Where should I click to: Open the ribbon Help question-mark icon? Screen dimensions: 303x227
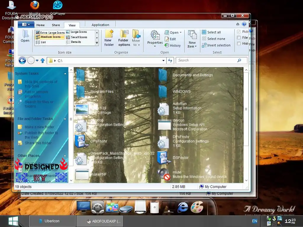pyautogui.click(x=244, y=24)
